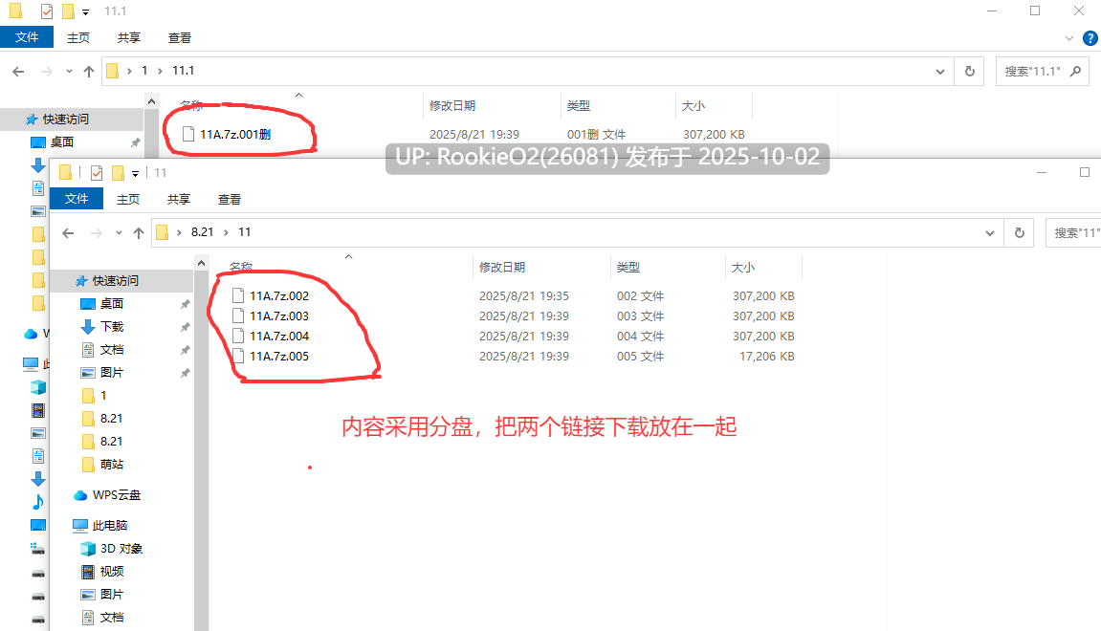1101x631 pixels.
Task: Open recent locations dropdown in the 11.1 window
Action: (x=69, y=72)
